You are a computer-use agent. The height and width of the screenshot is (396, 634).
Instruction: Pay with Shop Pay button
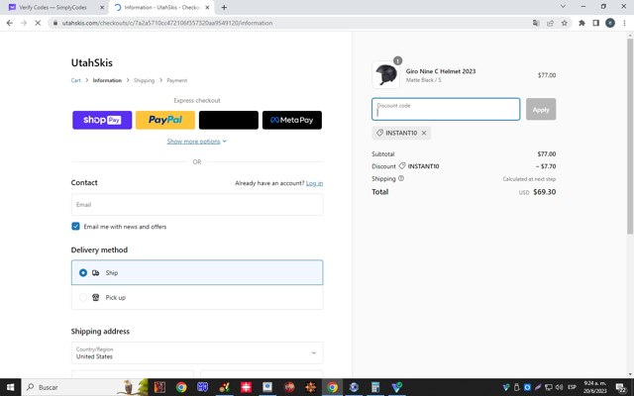click(102, 120)
